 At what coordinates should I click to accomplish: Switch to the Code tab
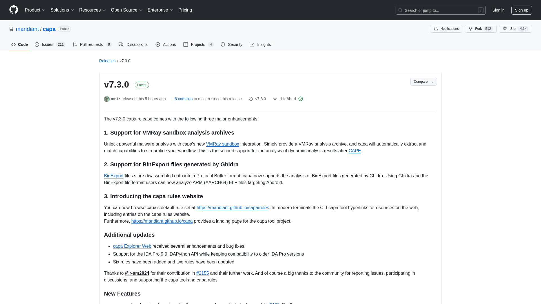click(20, 44)
